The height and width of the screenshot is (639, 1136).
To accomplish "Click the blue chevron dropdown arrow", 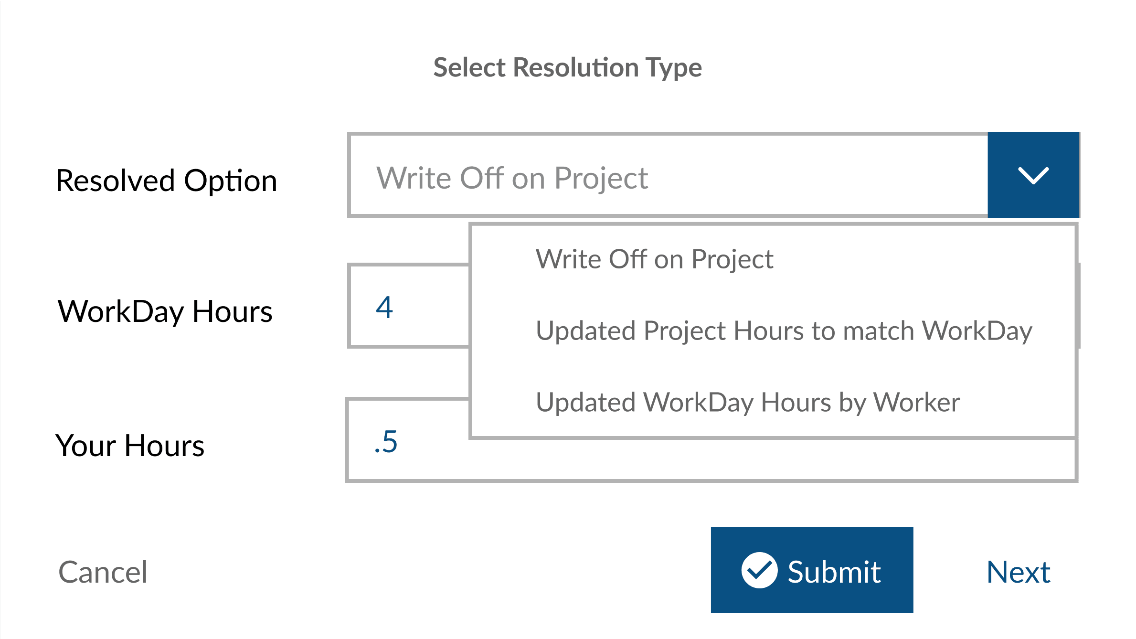I will pos(1033,175).
